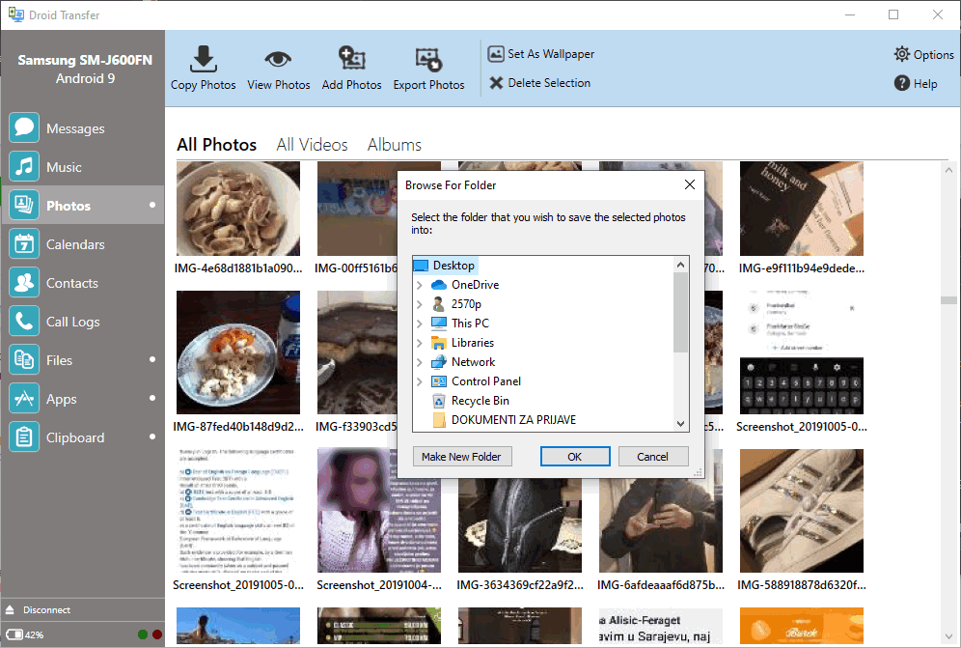The image size is (961, 648).
Task: Click the Android 9 version text
Action: [x=85, y=78]
